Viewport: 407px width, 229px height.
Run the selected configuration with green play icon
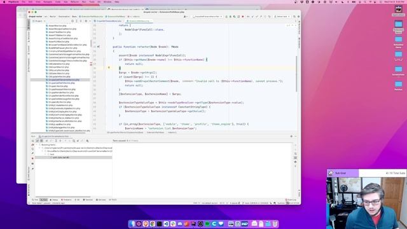tap(226, 17)
